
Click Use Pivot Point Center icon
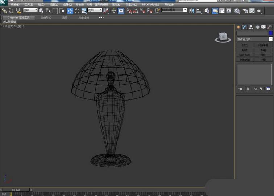106,11
